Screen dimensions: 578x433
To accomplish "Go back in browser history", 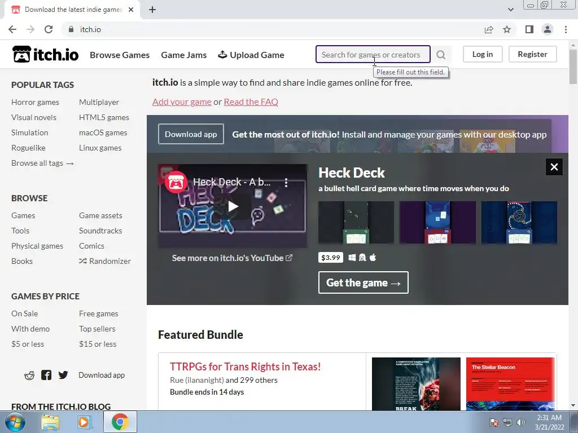I will [12, 29].
